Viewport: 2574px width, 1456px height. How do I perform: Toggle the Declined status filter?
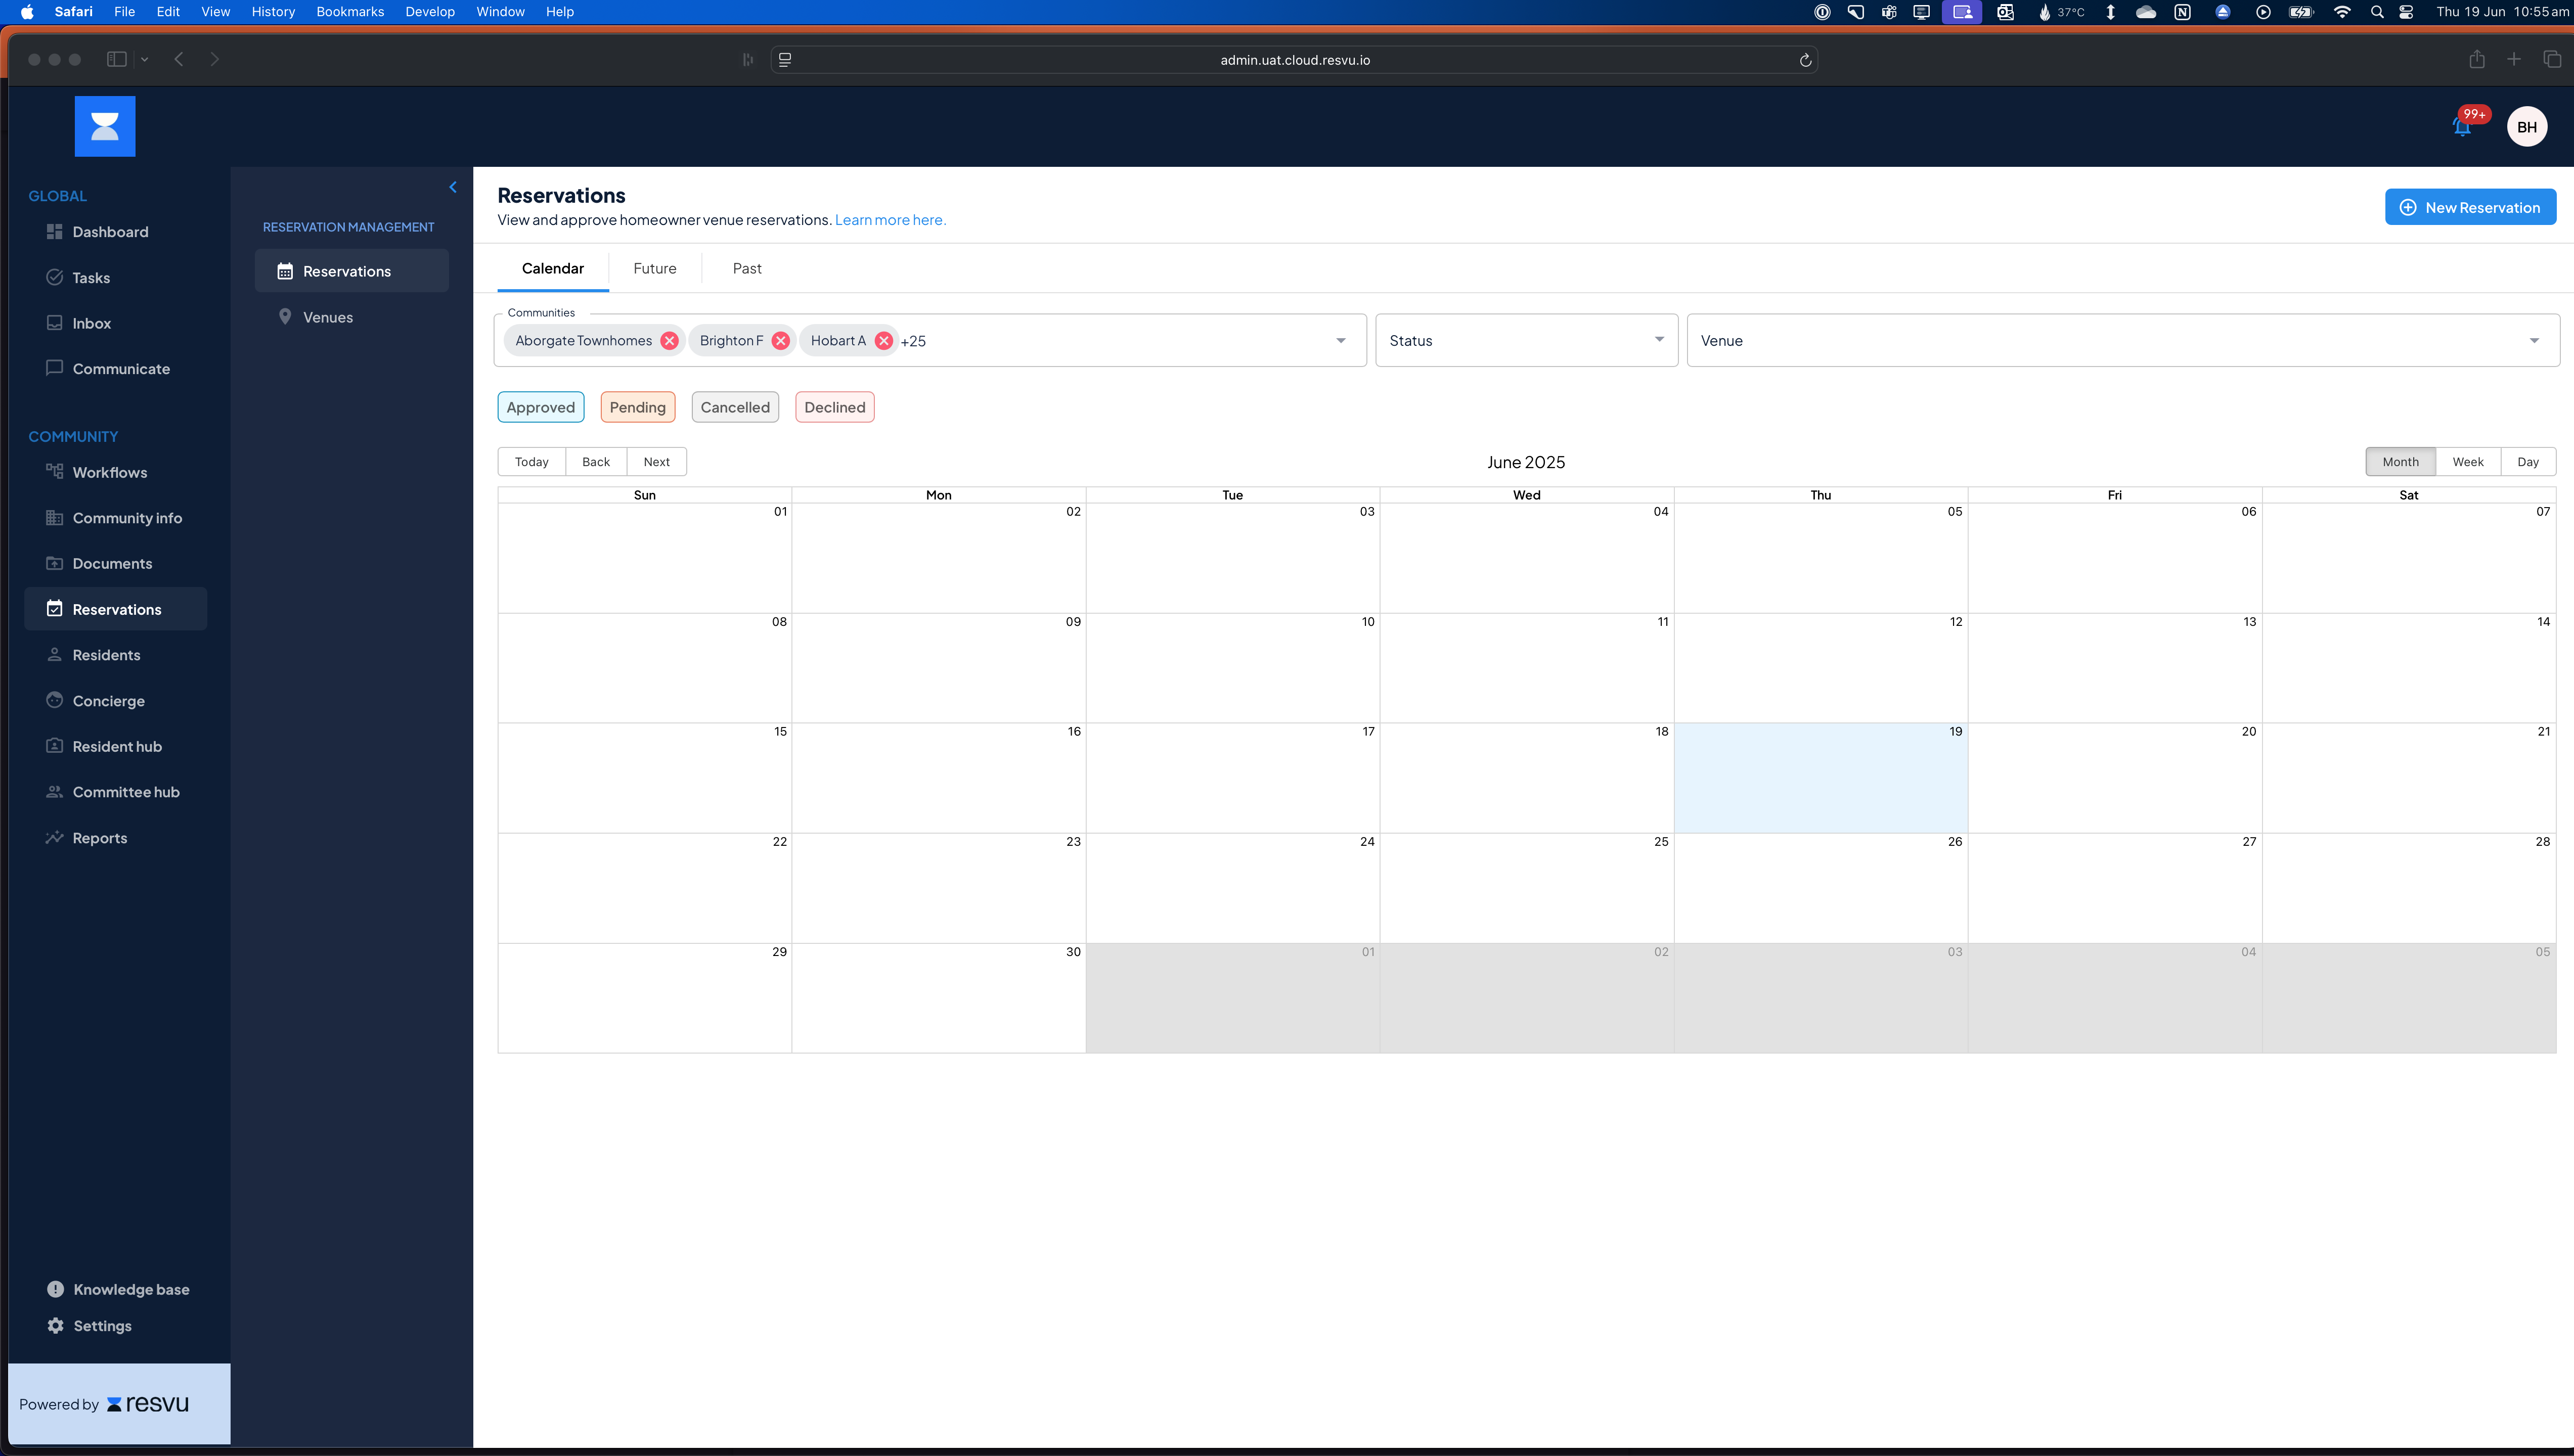834,407
